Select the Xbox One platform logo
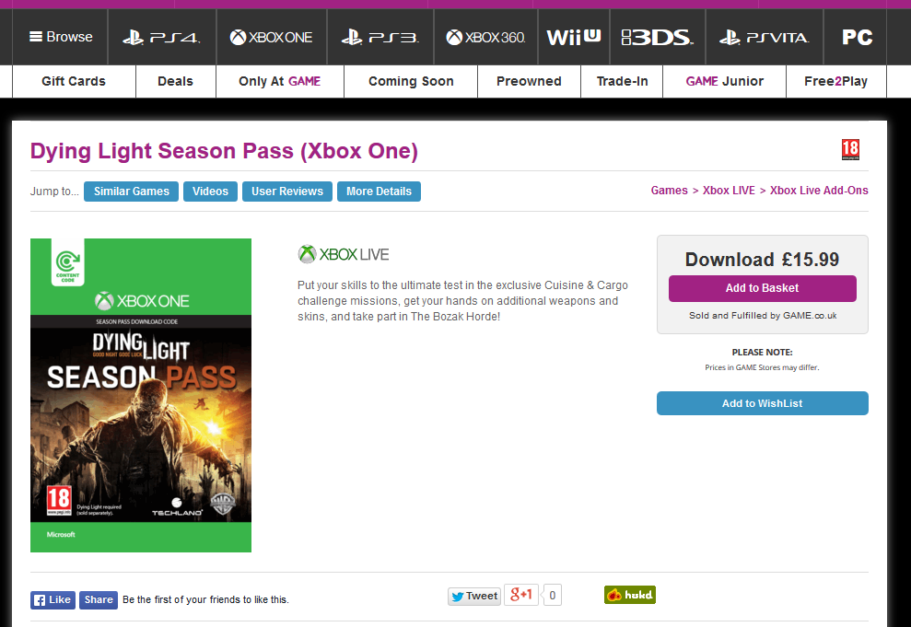Screen dimensions: 911x627 (272, 38)
